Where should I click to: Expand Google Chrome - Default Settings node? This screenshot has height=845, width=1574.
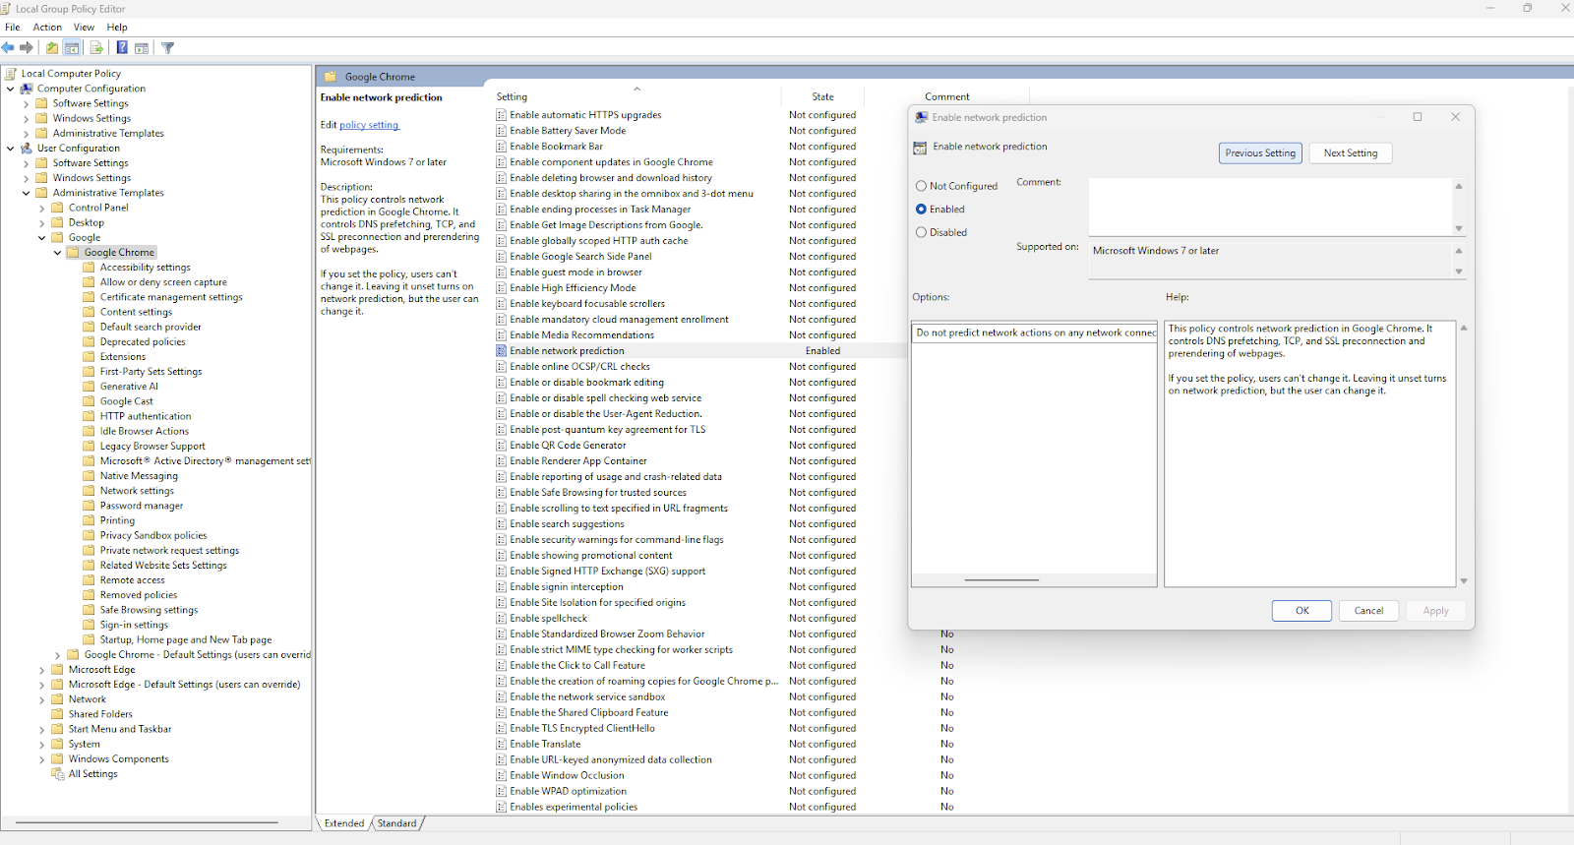point(58,655)
